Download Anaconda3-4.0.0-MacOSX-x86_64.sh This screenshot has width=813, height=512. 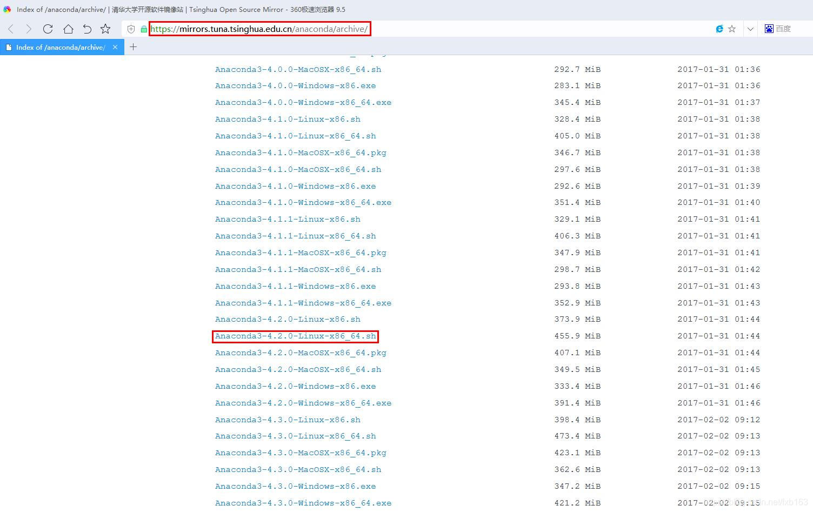click(298, 69)
